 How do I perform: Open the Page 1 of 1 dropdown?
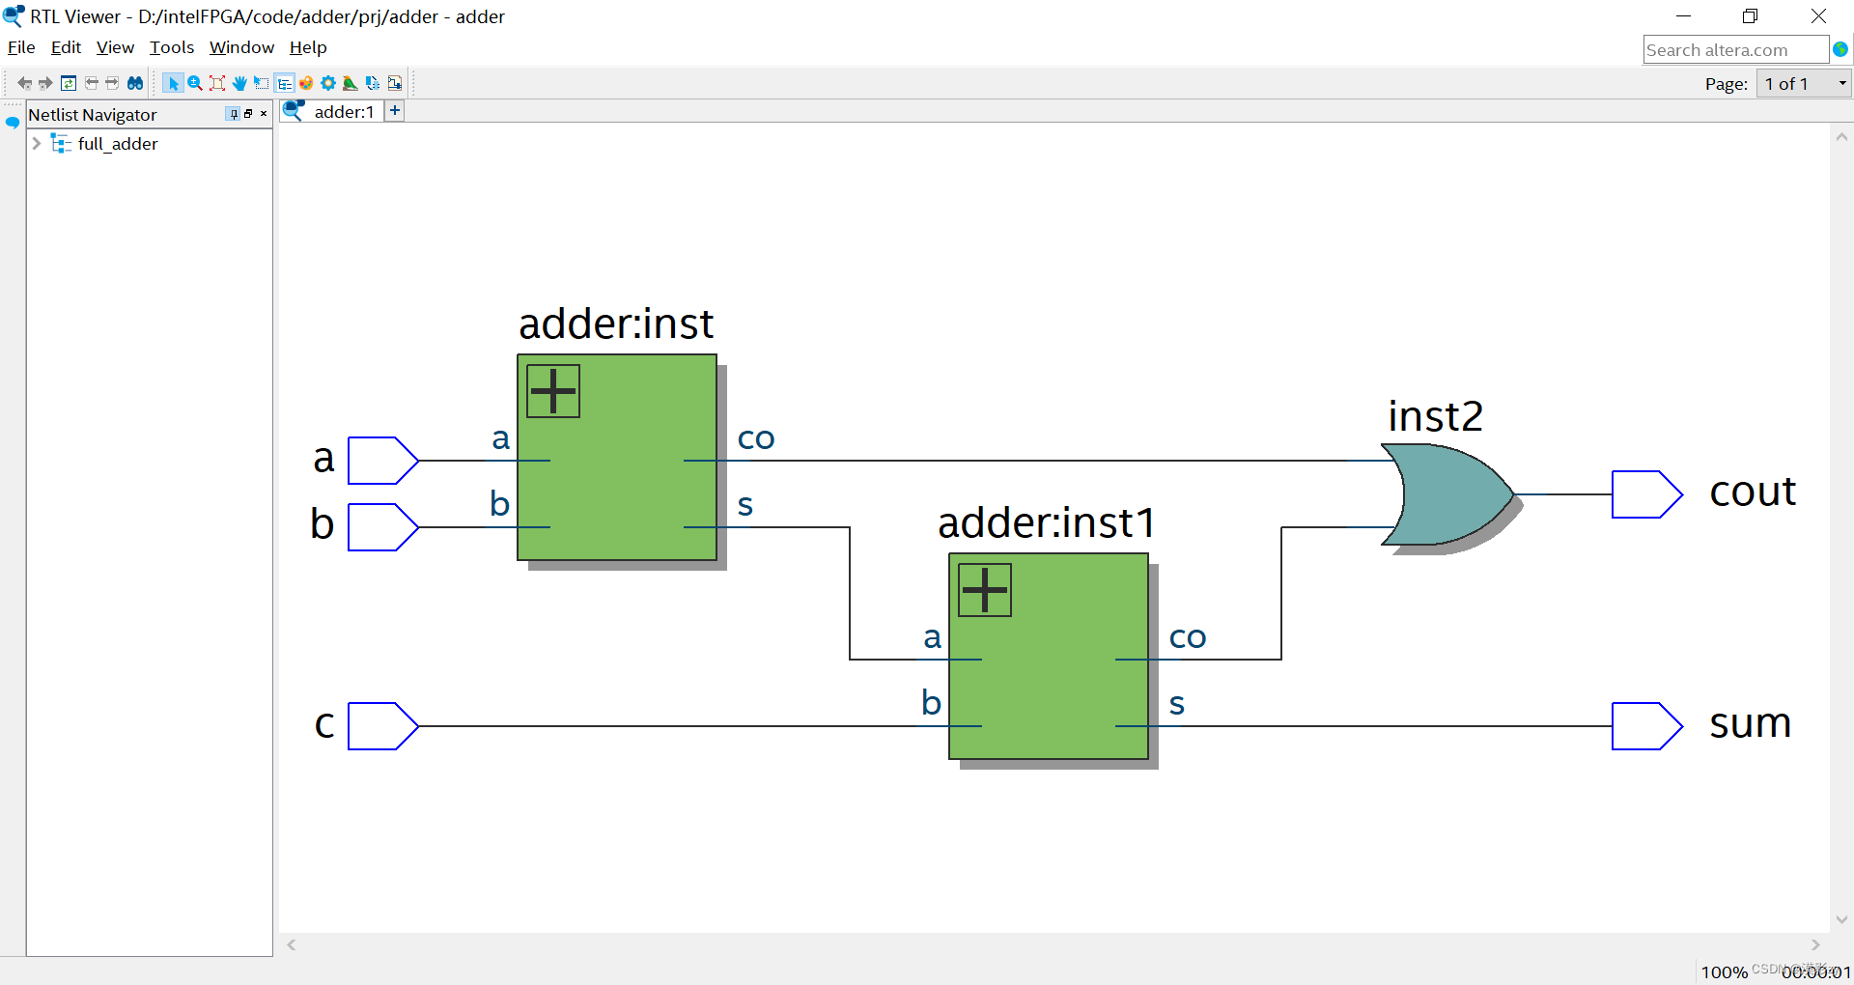coord(1803,84)
